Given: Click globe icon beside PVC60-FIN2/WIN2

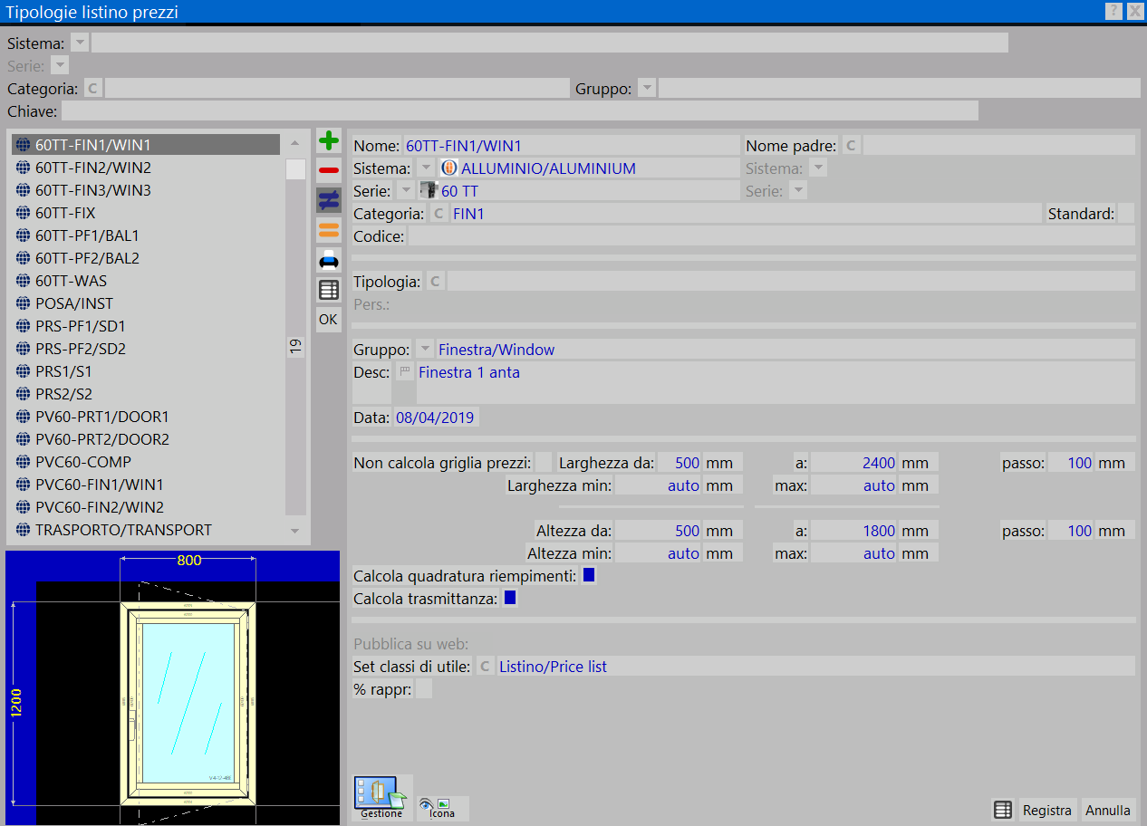Looking at the screenshot, I should 24,507.
